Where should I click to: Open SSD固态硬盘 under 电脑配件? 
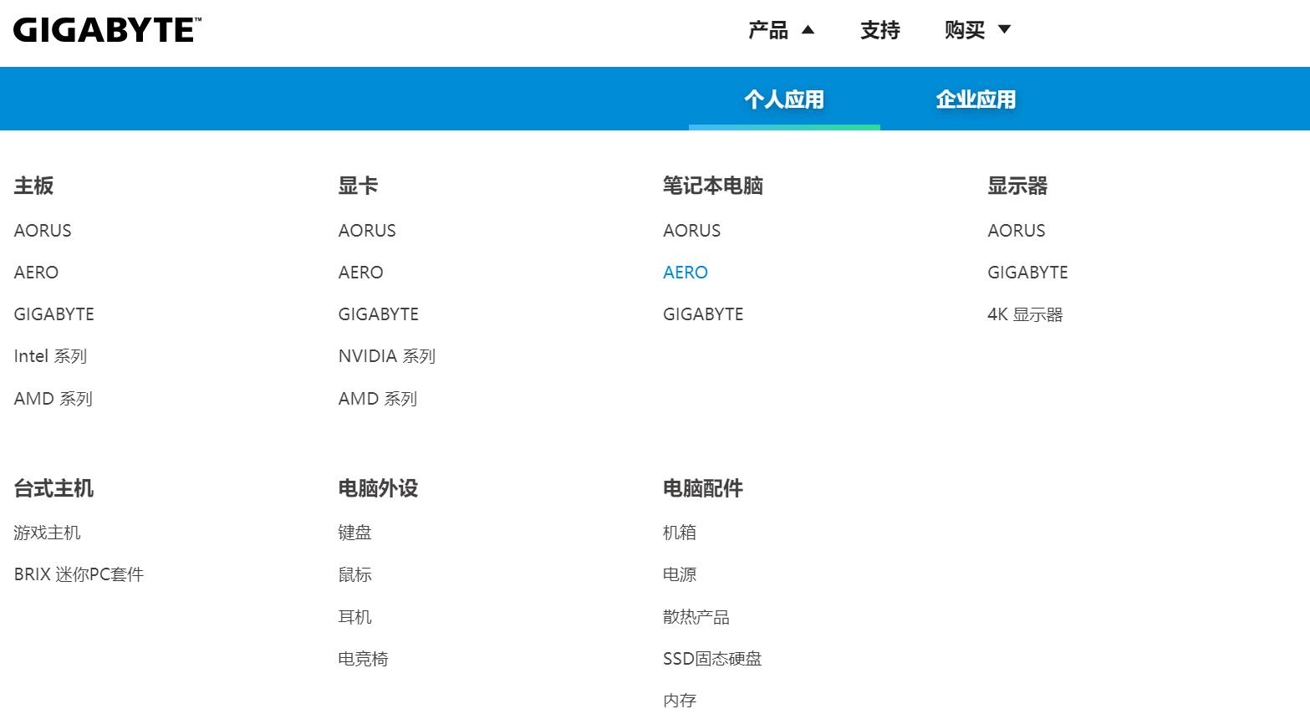tap(711, 659)
